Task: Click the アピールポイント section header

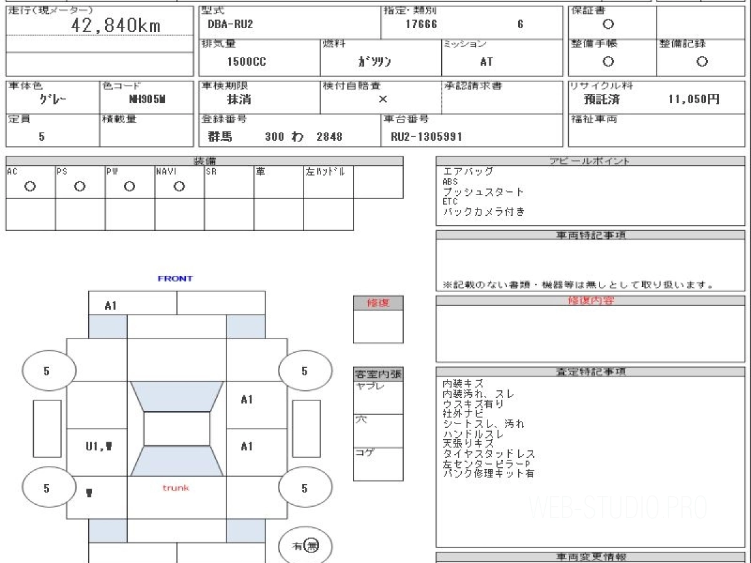Action: 590,161
